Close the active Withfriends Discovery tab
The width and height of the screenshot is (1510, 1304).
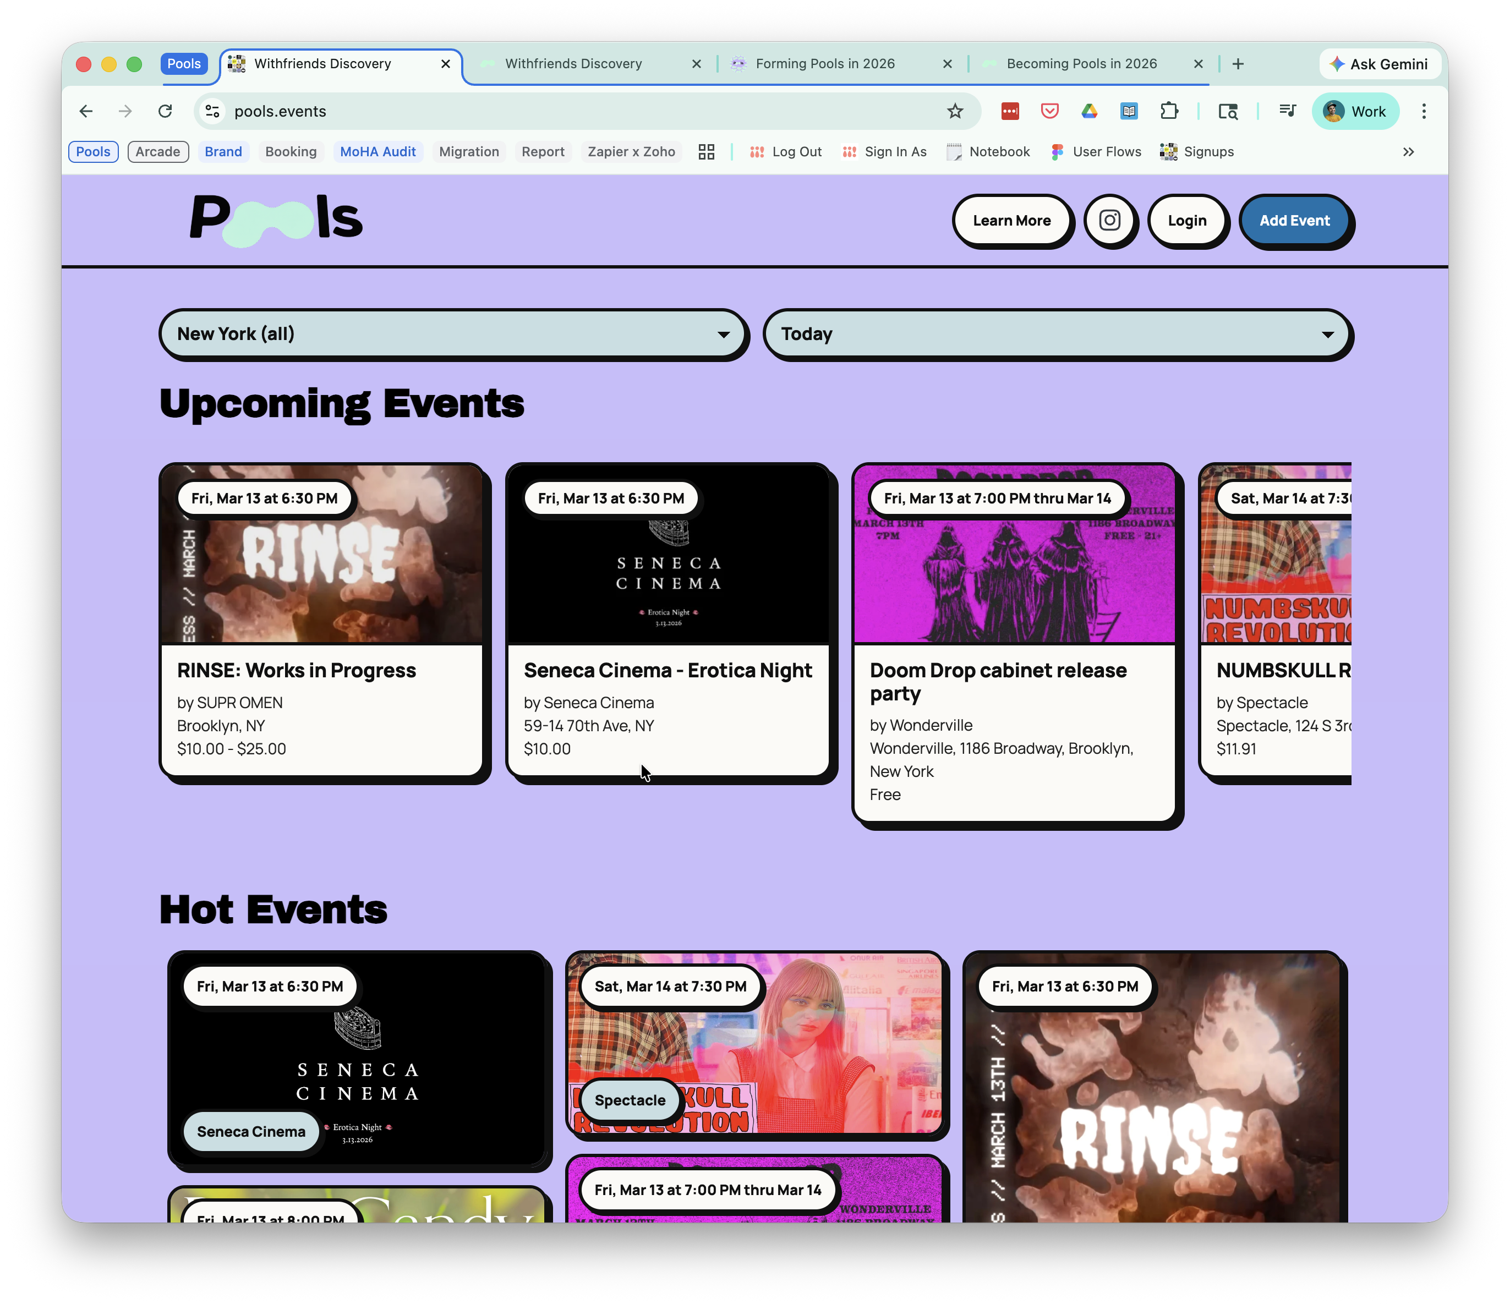click(446, 64)
